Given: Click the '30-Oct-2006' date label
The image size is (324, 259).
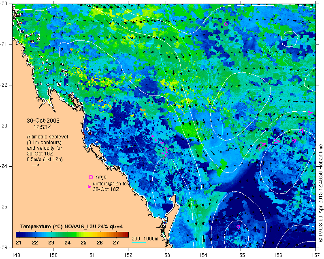Looking at the screenshot, I should point(43,121).
